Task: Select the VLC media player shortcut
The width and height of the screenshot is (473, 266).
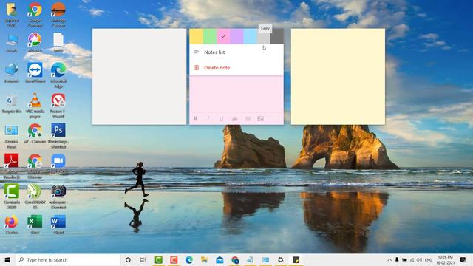Action: pyautogui.click(x=35, y=106)
